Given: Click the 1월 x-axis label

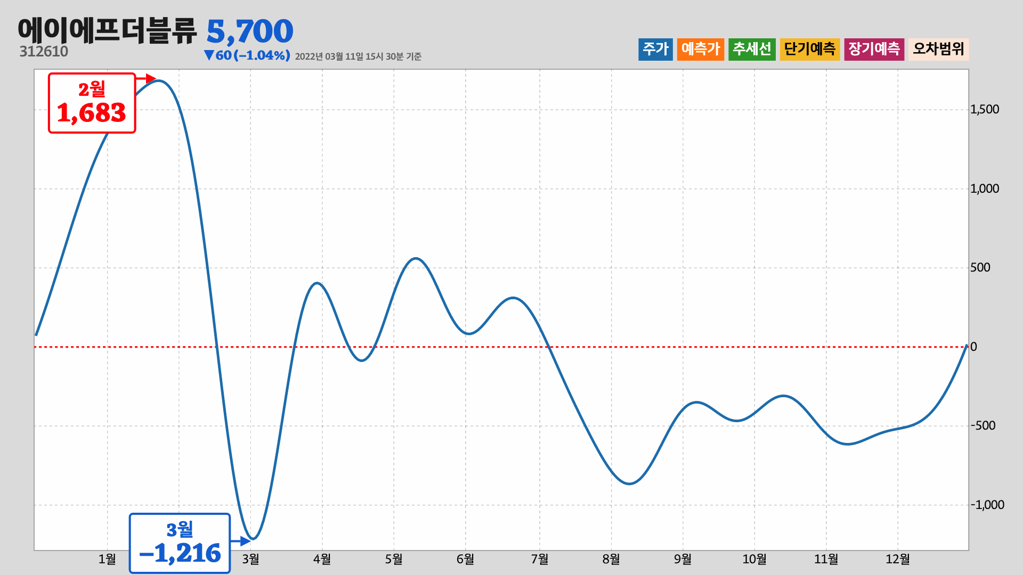Looking at the screenshot, I should click(107, 559).
